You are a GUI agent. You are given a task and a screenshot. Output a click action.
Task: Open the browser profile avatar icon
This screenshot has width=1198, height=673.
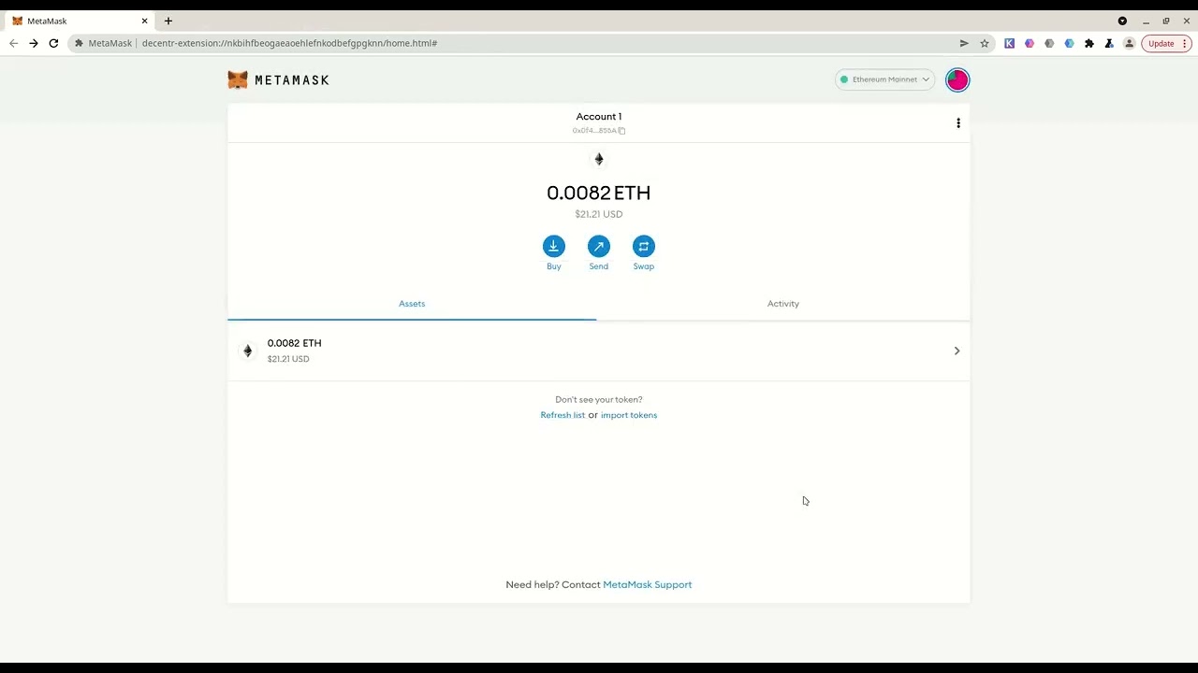(1129, 43)
